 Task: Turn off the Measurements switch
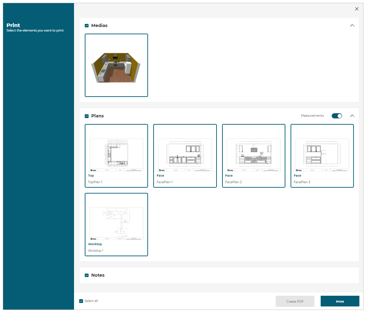tap(337, 116)
